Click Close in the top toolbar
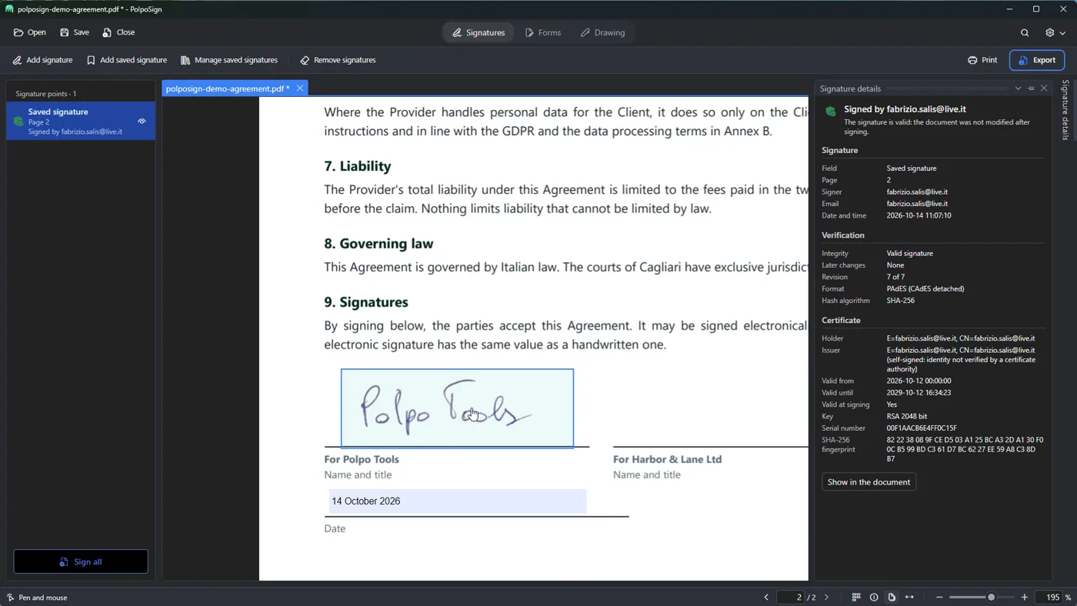 pos(118,32)
